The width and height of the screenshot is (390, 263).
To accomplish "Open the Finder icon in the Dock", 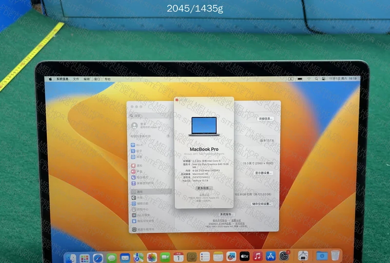I will [71, 258].
